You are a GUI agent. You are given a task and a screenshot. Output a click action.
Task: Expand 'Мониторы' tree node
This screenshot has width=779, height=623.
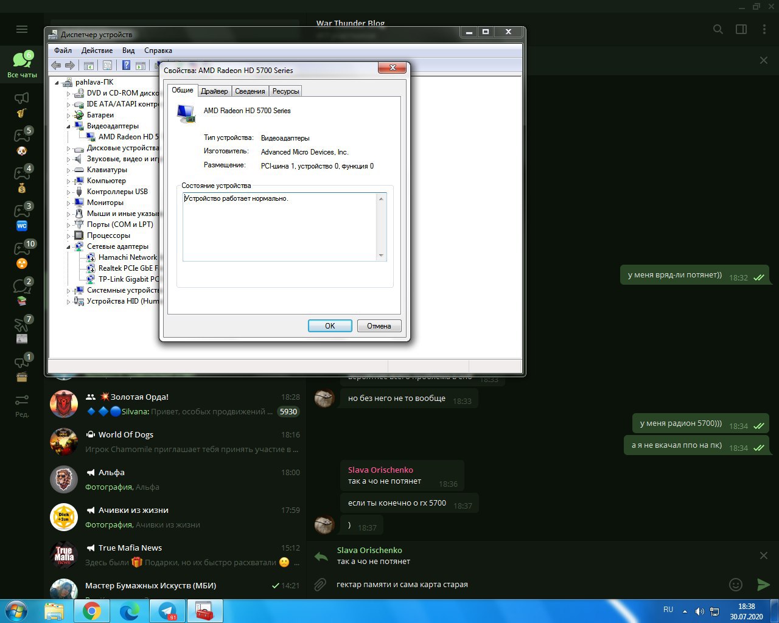pyautogui.click(x=69, y=203)
